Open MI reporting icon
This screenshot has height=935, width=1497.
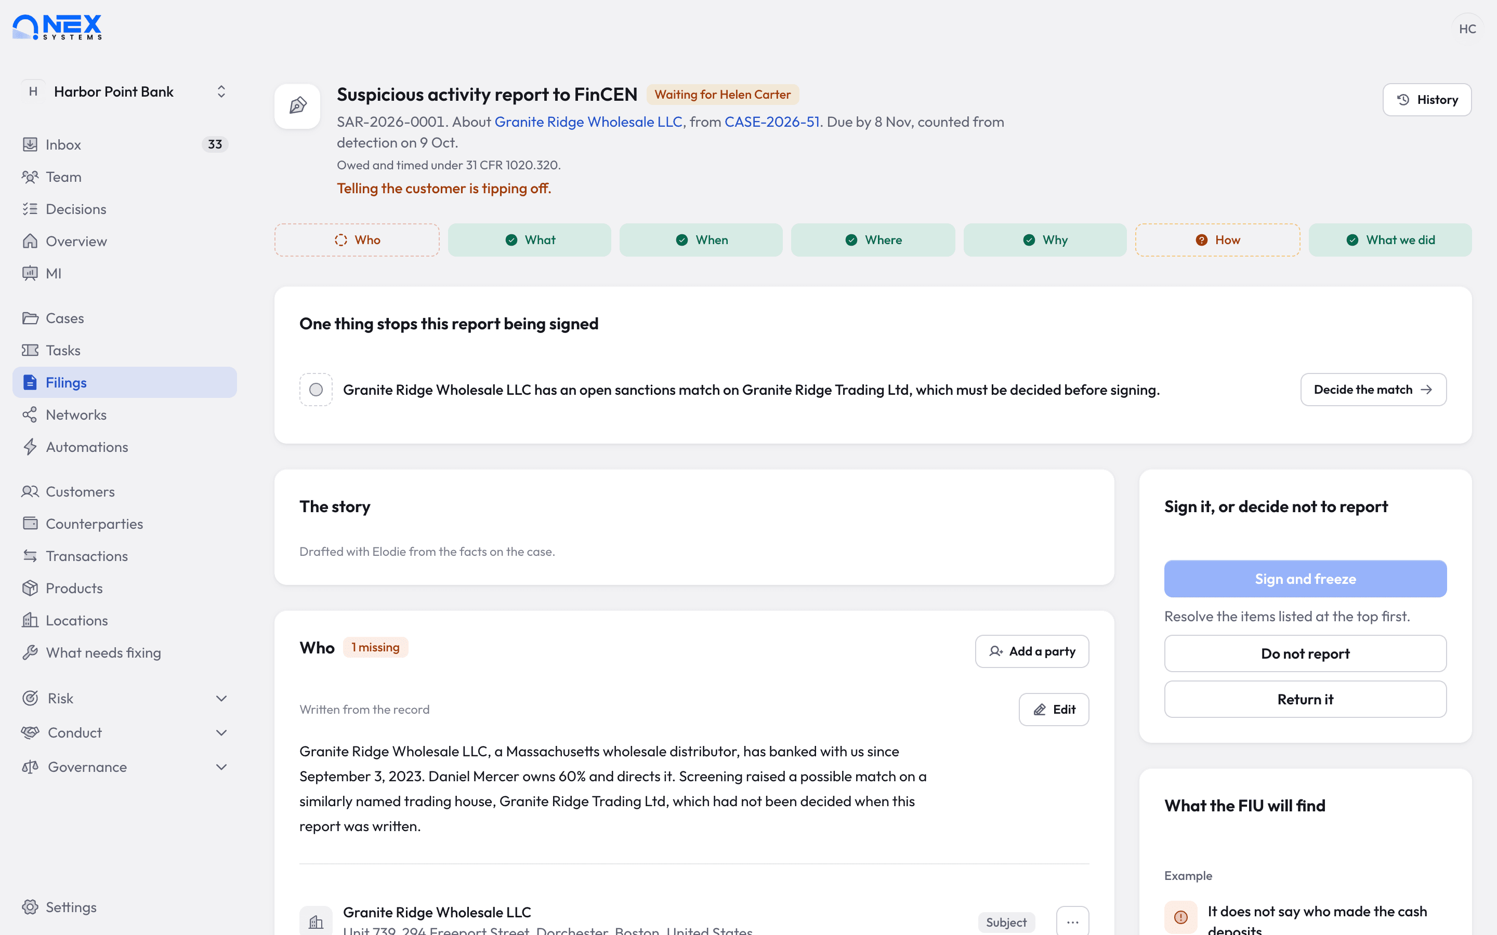(30, 273)
